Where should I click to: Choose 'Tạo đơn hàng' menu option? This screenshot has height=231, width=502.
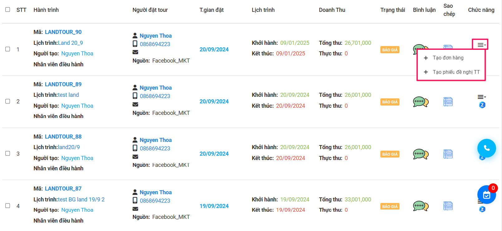[x=448, y=58]
